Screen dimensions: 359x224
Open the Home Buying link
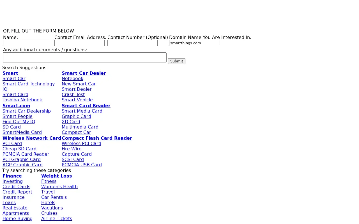point(17,219)
